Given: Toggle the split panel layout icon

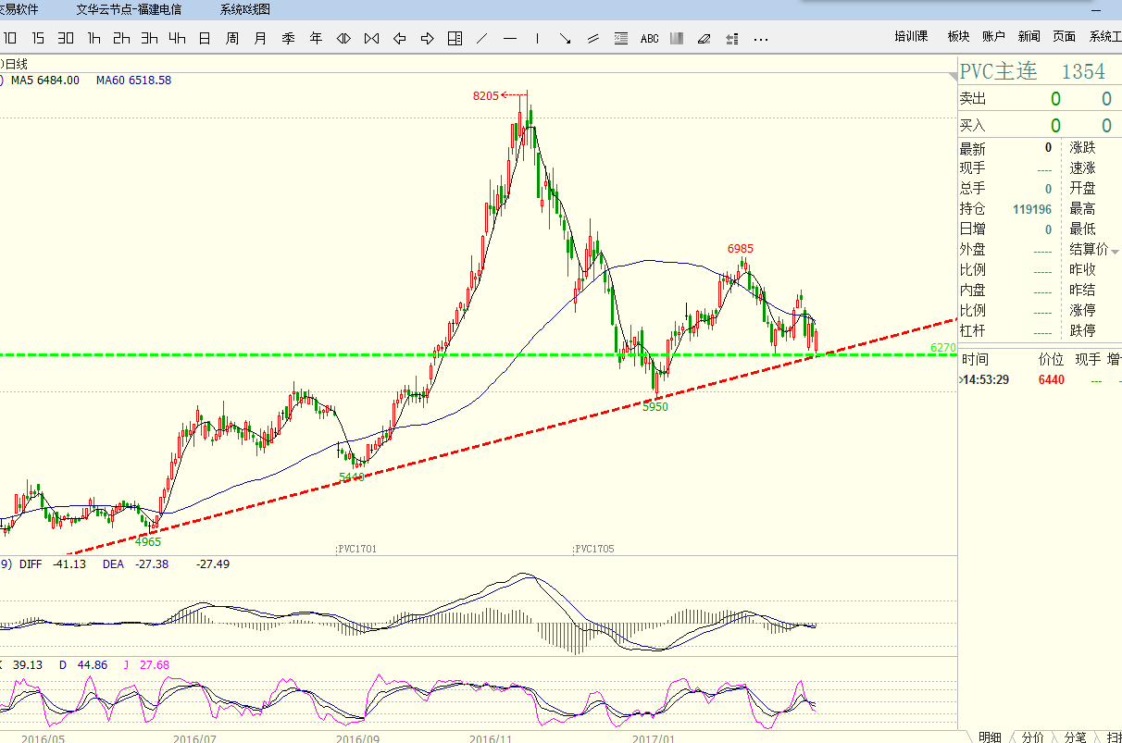Looking at the screenshot, I should [455, 38].
